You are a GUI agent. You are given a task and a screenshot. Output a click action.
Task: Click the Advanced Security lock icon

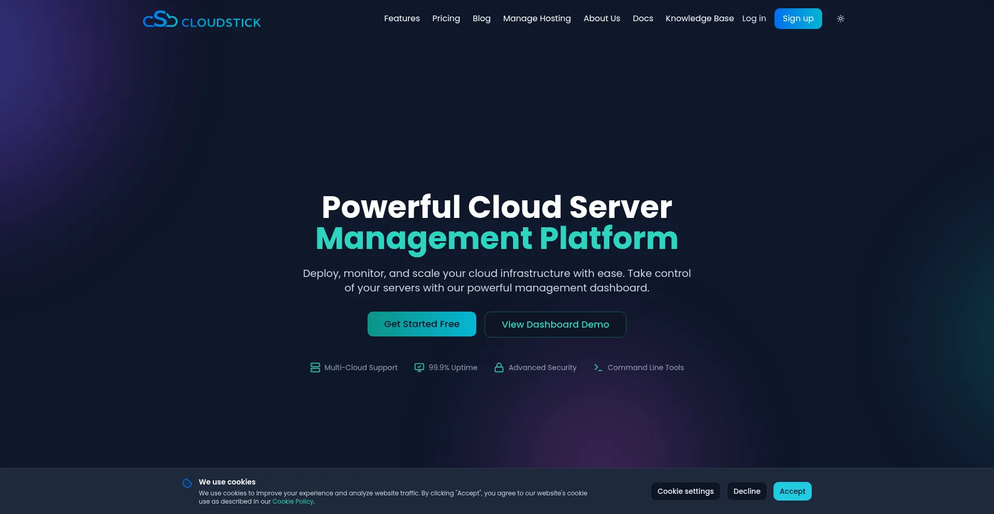coord(499,368)
